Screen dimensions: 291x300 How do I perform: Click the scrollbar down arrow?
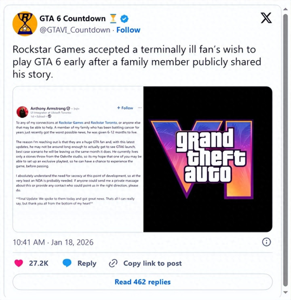point(285,292)
